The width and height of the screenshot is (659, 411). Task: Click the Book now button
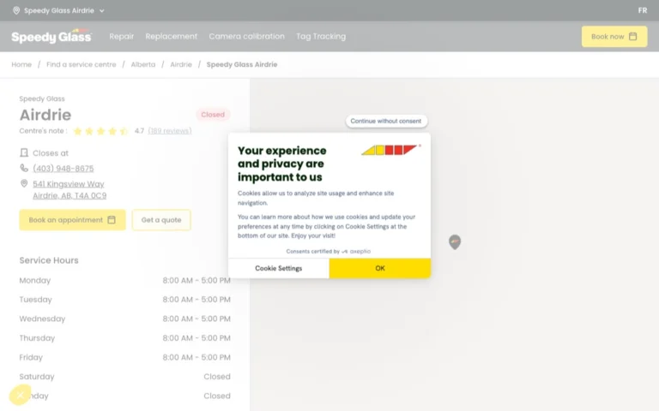(x=614, y=37)
